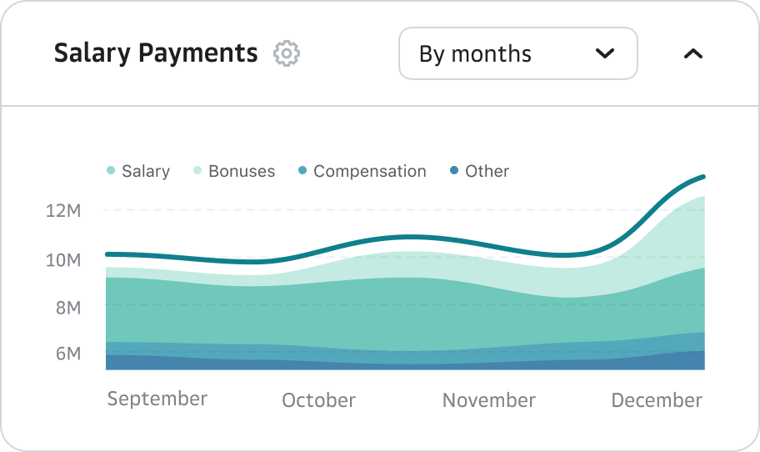Open Salary Payments settings gear
Image resolution: width=760 pixels, height=452 pixels.
coord(287,54)
